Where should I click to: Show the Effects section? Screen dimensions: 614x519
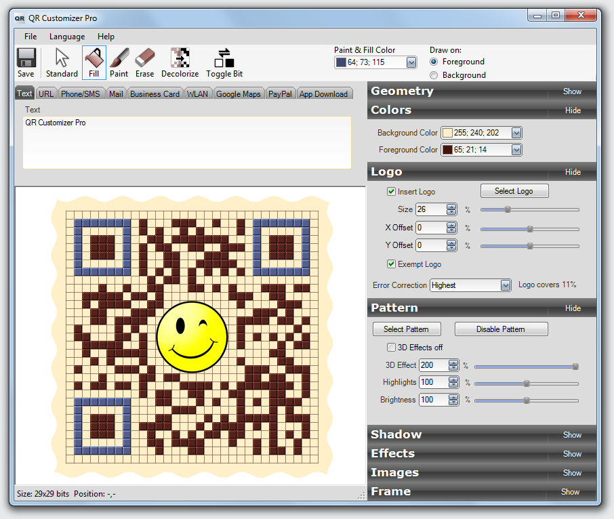(x=572, y=454)
